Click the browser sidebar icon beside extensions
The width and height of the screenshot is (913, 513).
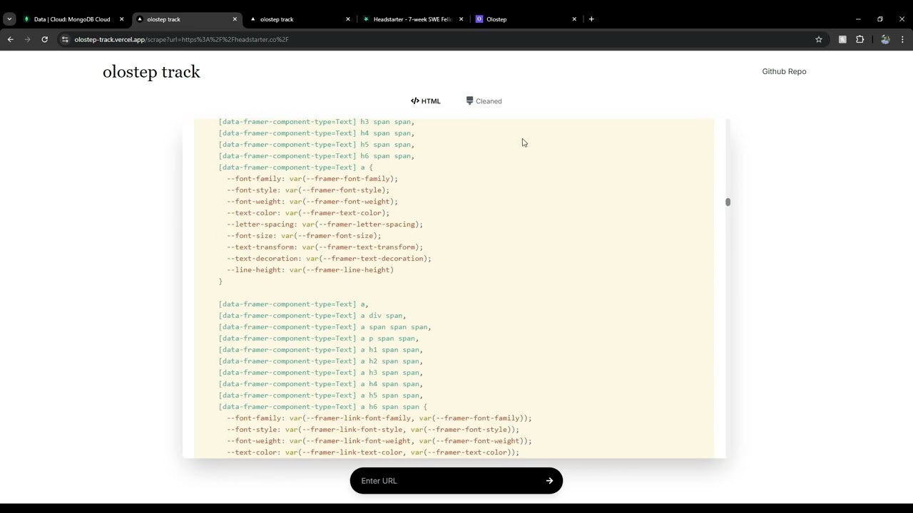842,39
